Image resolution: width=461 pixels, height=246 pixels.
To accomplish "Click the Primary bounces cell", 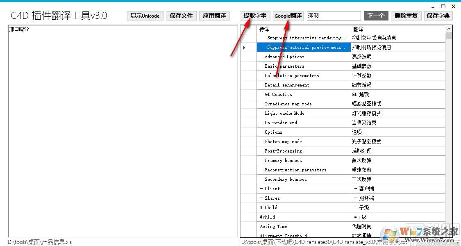I will pos(304,160).
